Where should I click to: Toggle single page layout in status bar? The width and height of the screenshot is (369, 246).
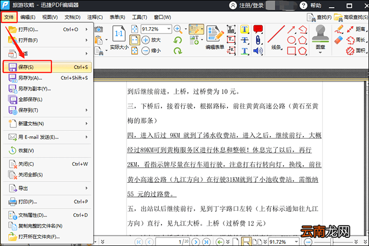point(236,241)
